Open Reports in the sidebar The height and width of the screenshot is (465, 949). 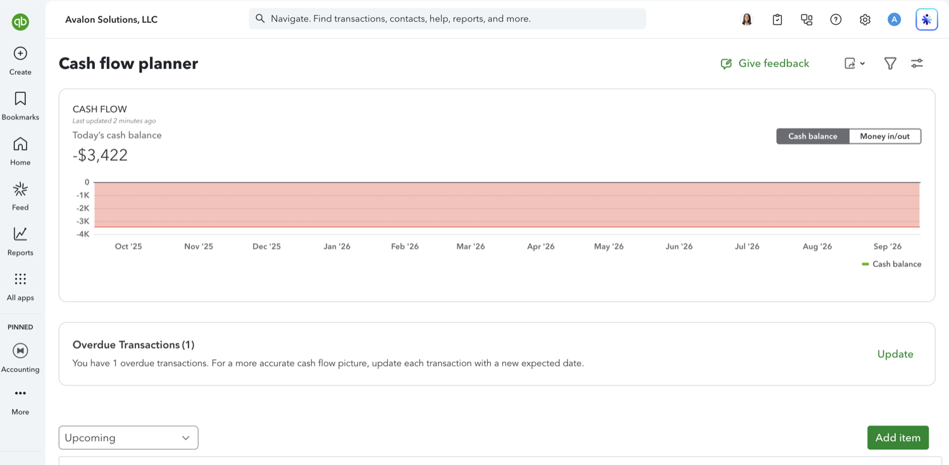point(20,242)
